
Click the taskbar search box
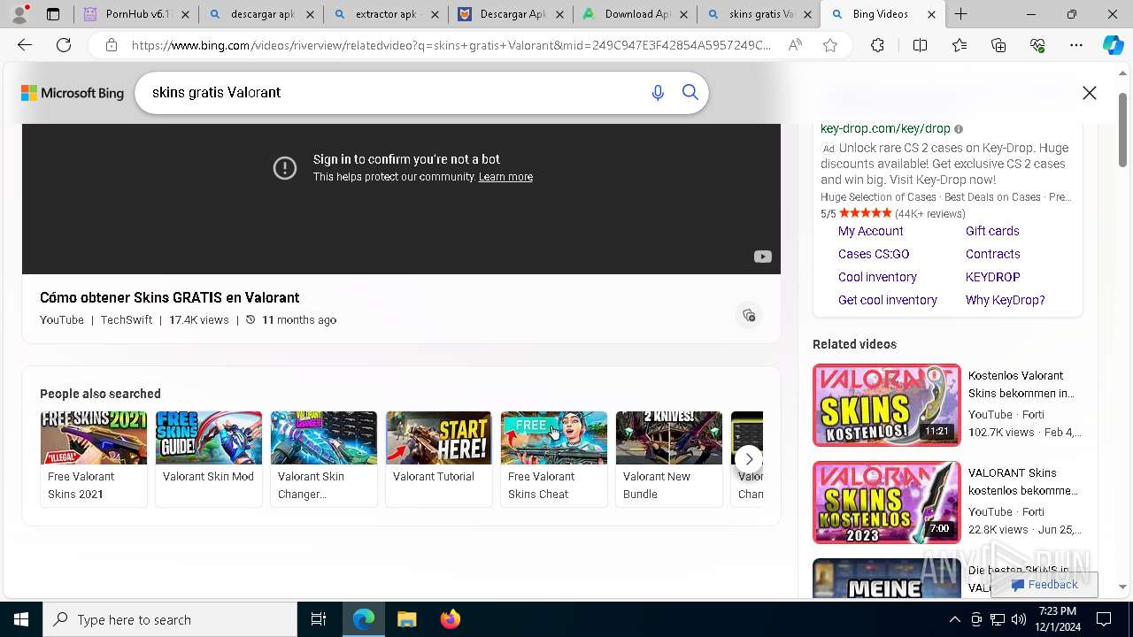tap(170, 619)
